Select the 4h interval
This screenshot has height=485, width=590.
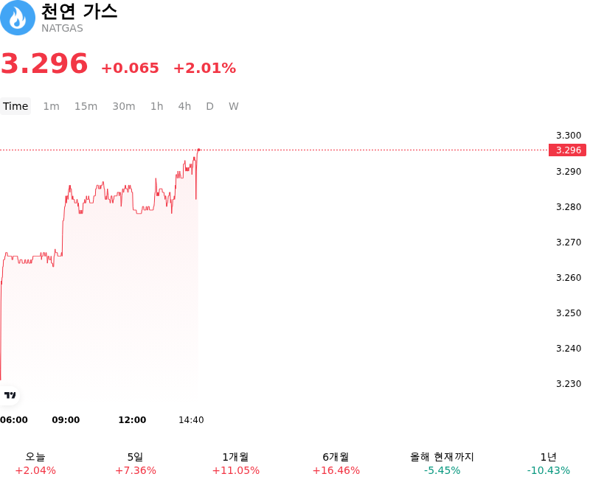pyautogui.click(x=184, y=106)
